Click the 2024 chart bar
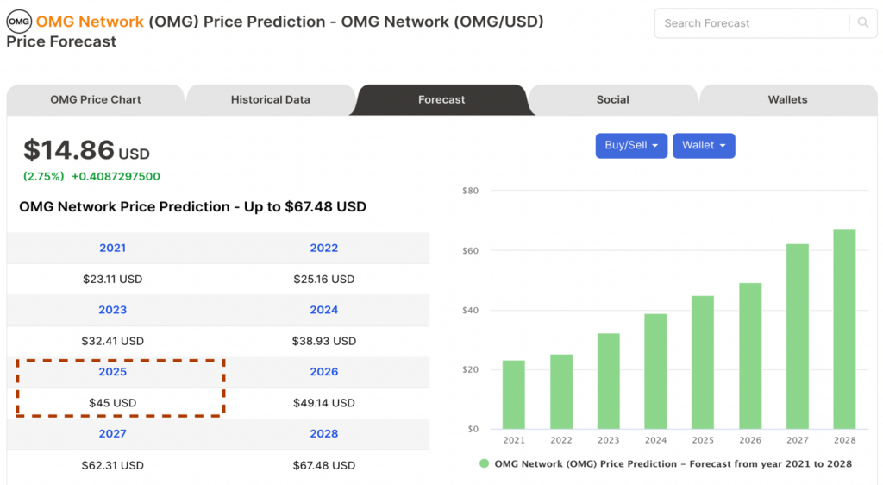883x485 pixels. click(655, 372)
